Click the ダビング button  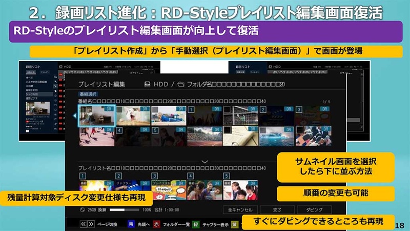point(314,210)
